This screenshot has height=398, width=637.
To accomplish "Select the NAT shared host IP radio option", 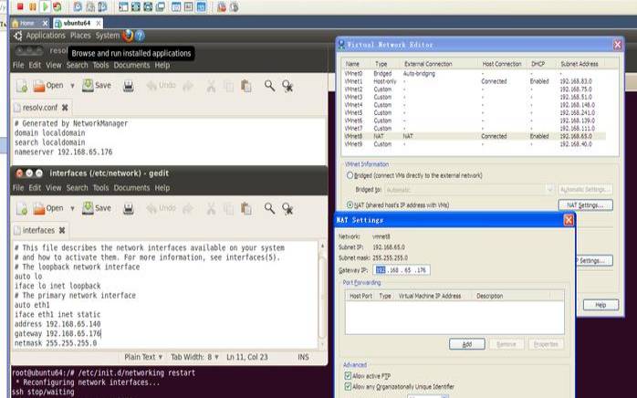I will (350, 204).
